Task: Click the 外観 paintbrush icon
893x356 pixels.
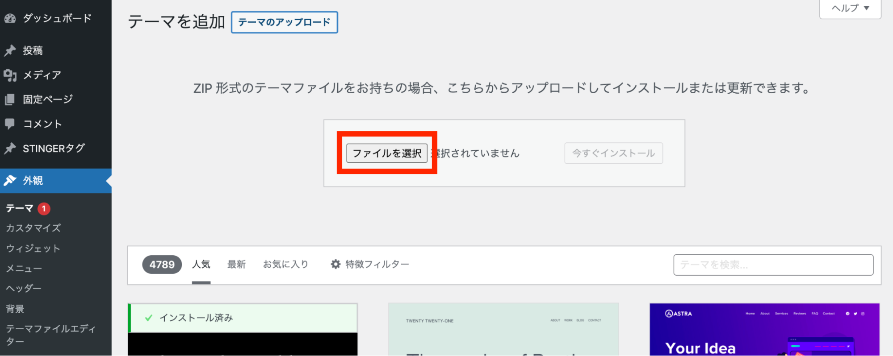Action: (x=10, y=181)
